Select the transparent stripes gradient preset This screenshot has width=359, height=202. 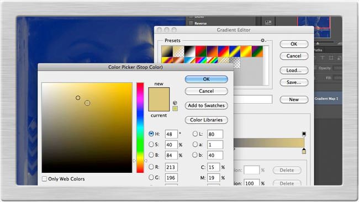[223, 60]
